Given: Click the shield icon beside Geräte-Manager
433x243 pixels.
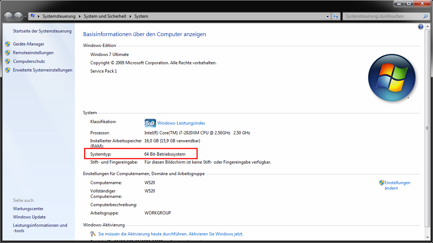Looking at the screenshot, I should coord(8,44).
